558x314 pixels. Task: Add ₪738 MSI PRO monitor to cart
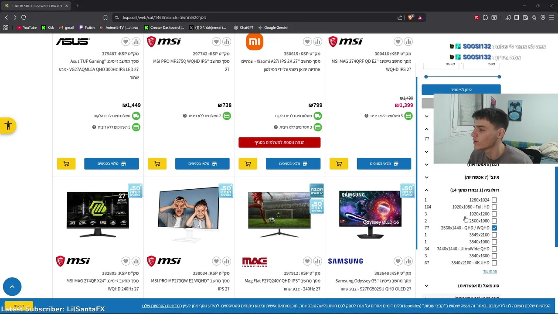157,164
